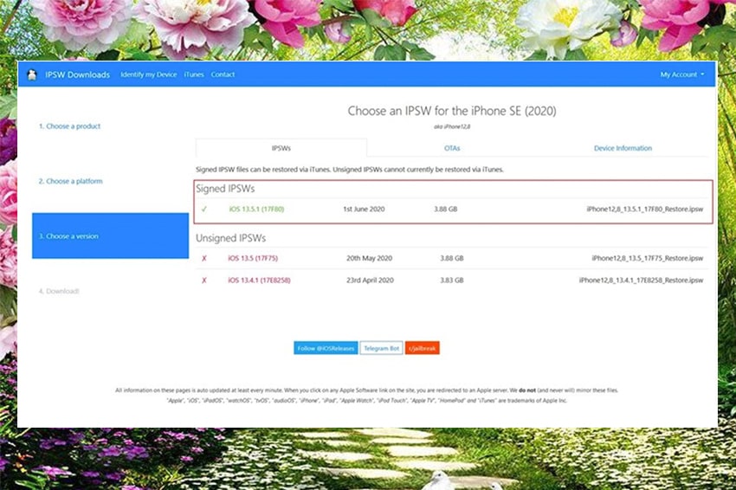Image resolution: width=736 pixels, height=490 pixels.
Task: Click iPhone12,8_13.5.1_17F80_Restore.ipsw filename
Action: [x=644, y=210]
